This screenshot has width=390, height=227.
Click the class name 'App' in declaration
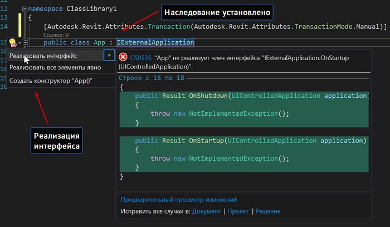click(x=99, y=42)
